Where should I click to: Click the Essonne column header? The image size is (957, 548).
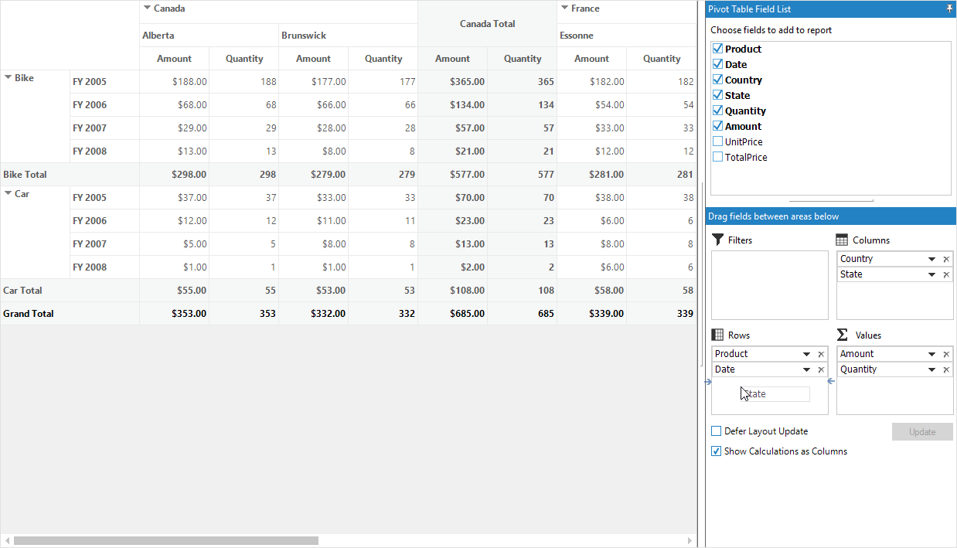click(627, 36)
